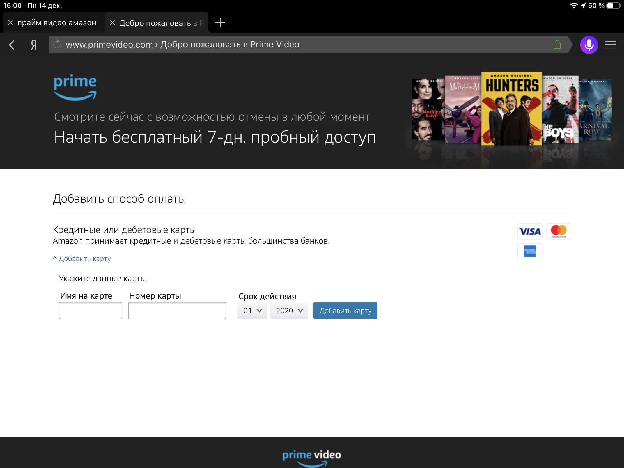Image resolution: width=624 pixels, height=468 pixels.
Task: Click the Имя на карте input field
Action: coord(90,311)
